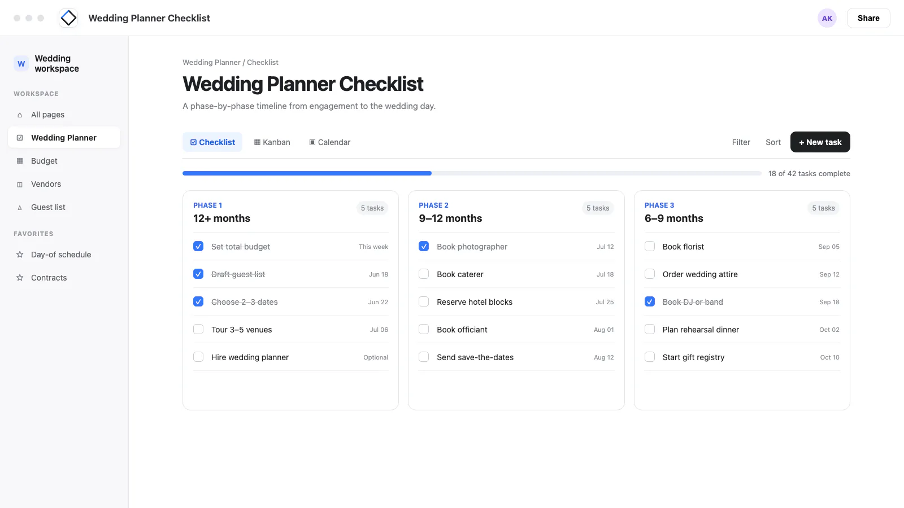Click the Day-of schedule star icon
Image resolution: width=904 pixels, height=508 pixels.
[20, 255]
